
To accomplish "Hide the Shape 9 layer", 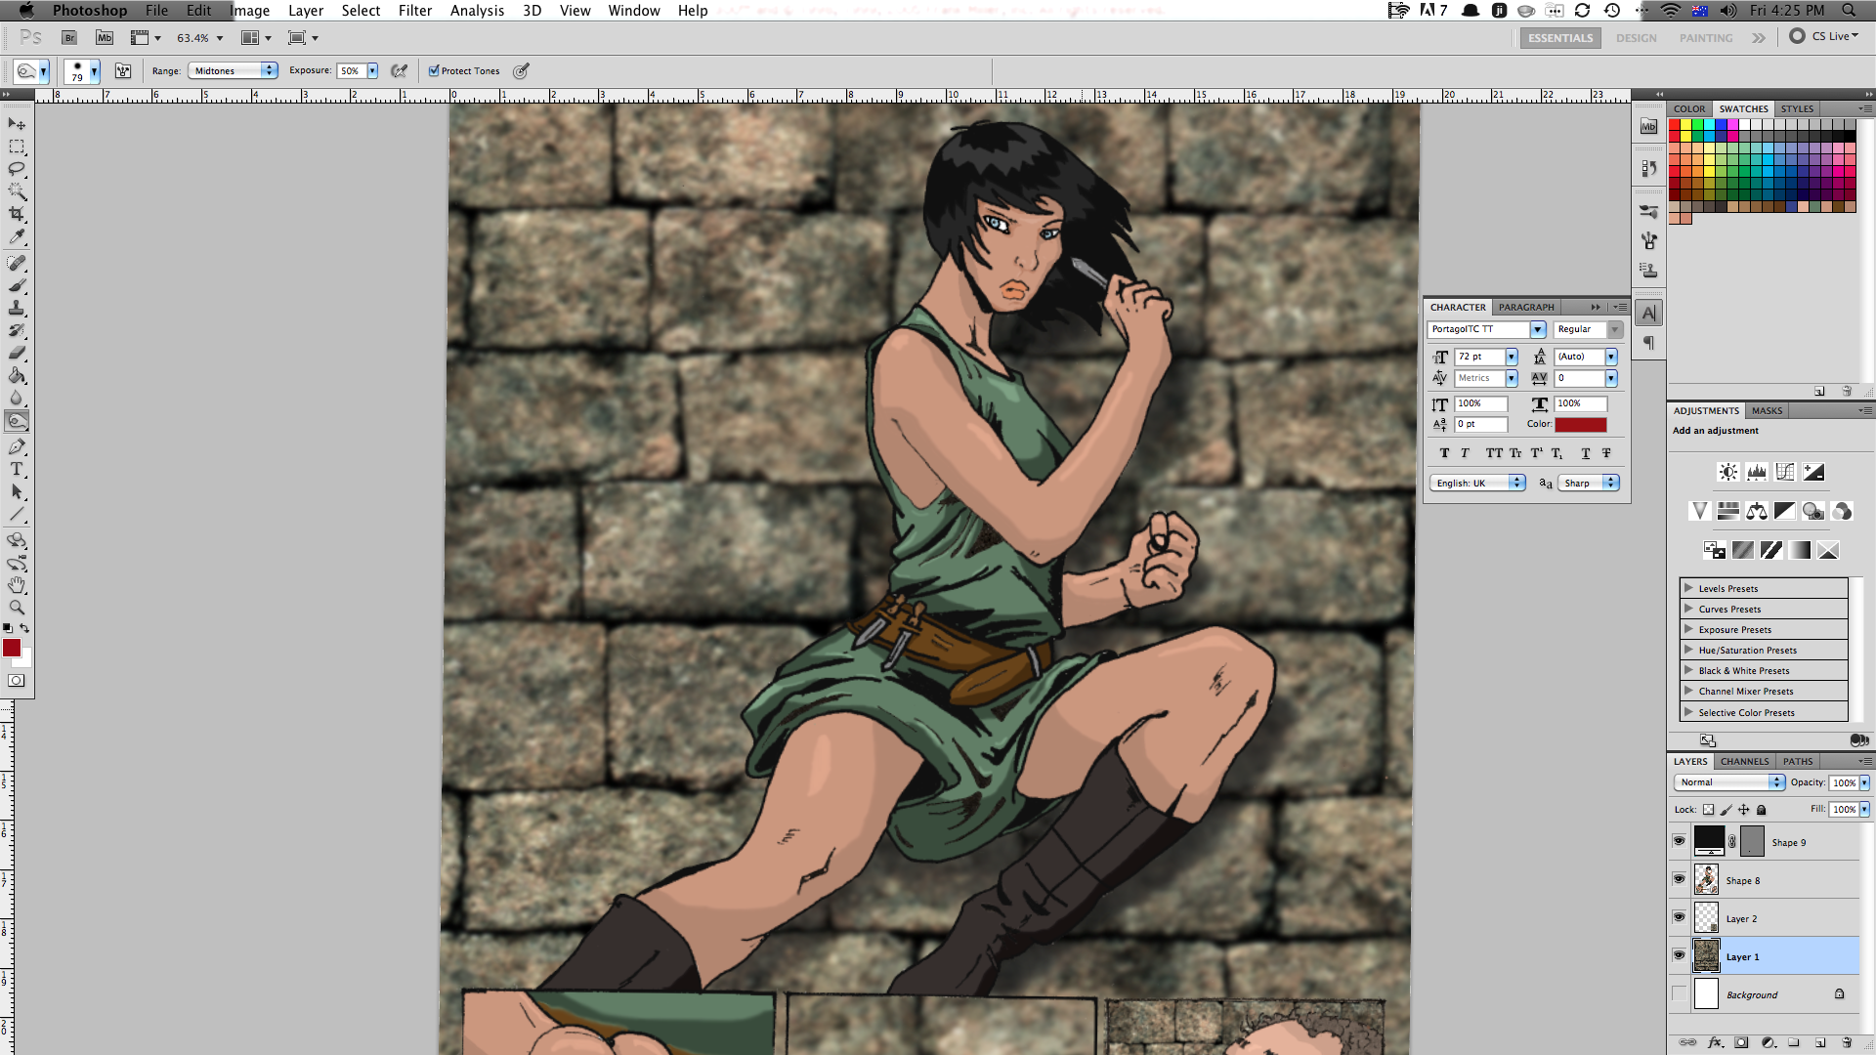I will pos(1679,841).
